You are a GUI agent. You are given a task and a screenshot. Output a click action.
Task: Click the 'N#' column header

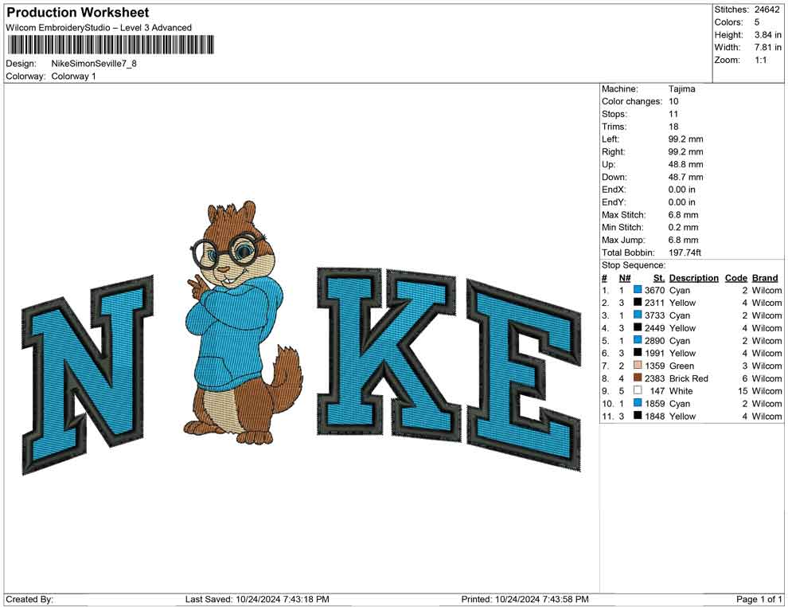click(x=625, y=277)
